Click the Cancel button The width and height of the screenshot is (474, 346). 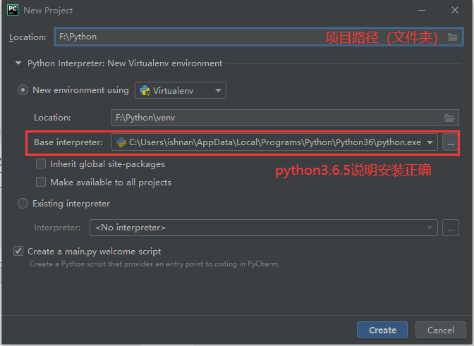pos(440,330)
